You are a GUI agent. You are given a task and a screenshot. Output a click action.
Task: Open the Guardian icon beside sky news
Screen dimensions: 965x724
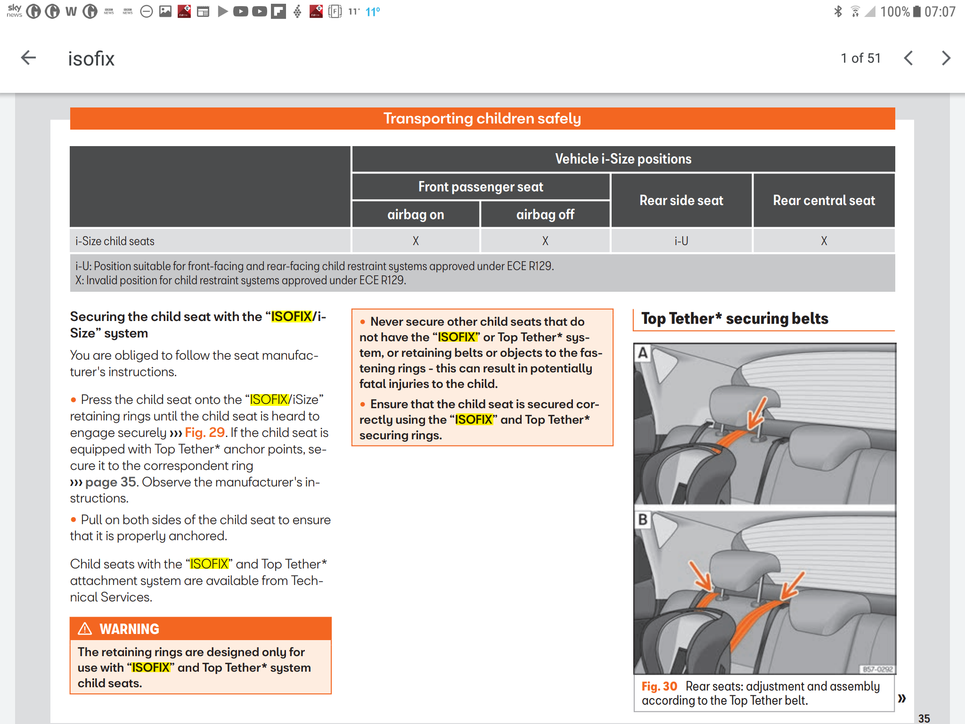coord(33,11)
